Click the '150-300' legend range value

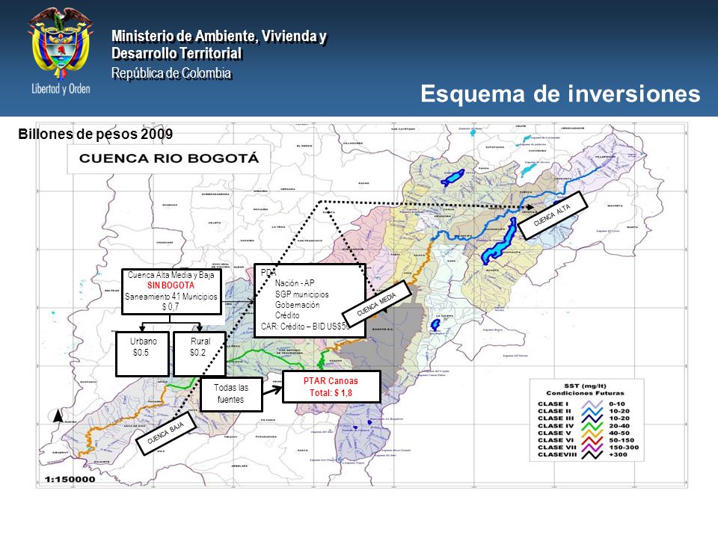click(x=624, y=448)
